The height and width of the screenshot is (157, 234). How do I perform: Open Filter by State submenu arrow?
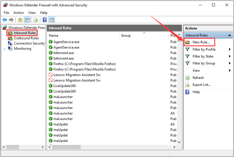click(x=230, y=56)
